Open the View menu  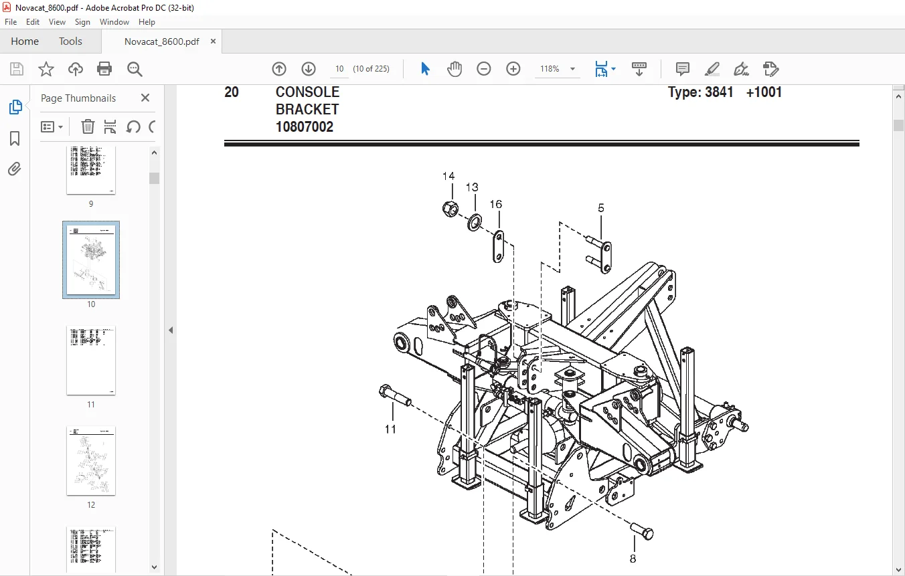click(x=58, y=22)
